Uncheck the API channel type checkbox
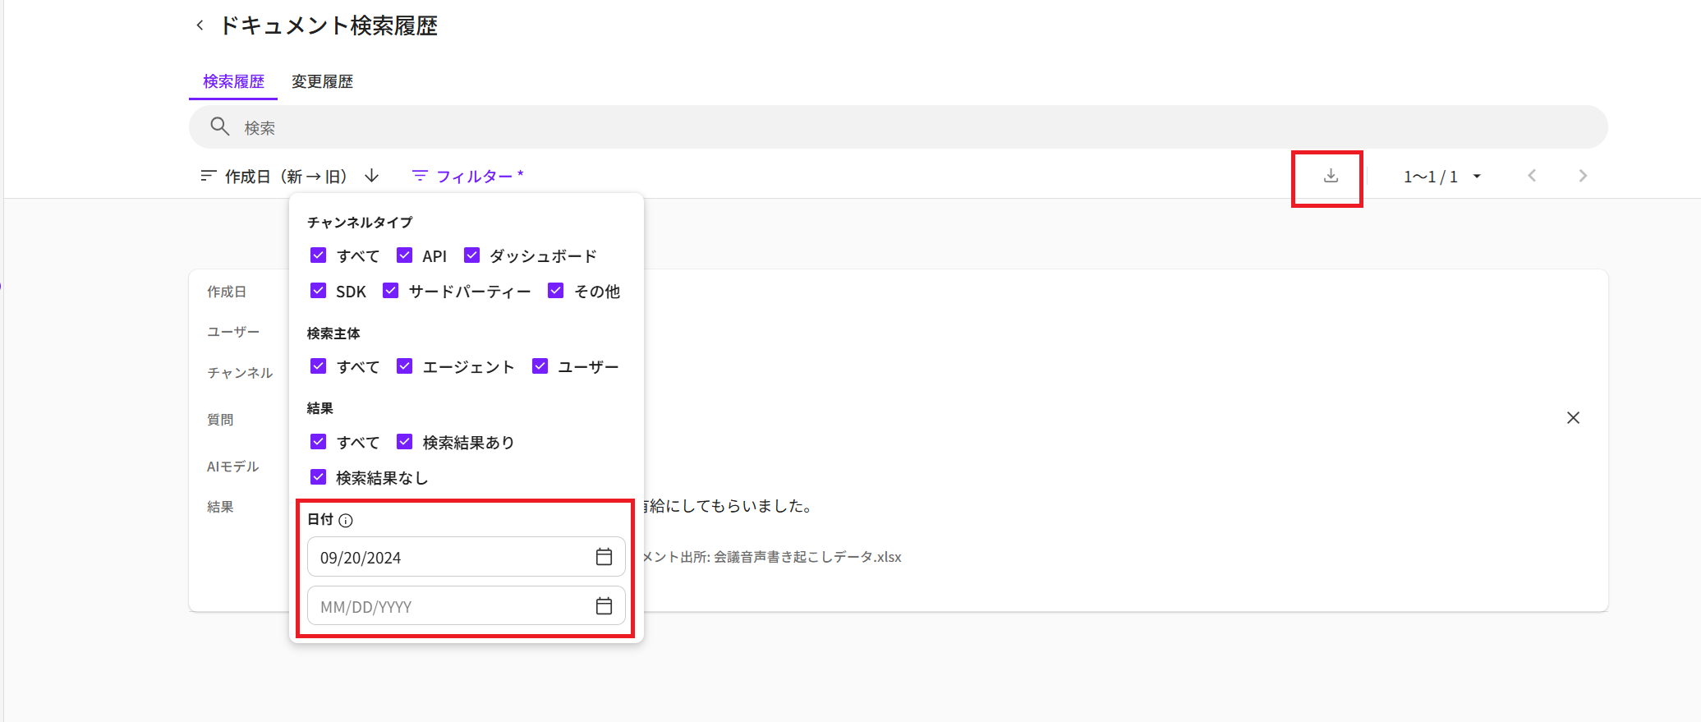Viewport: 1701px width, 722px height. [x=404, y=255]
